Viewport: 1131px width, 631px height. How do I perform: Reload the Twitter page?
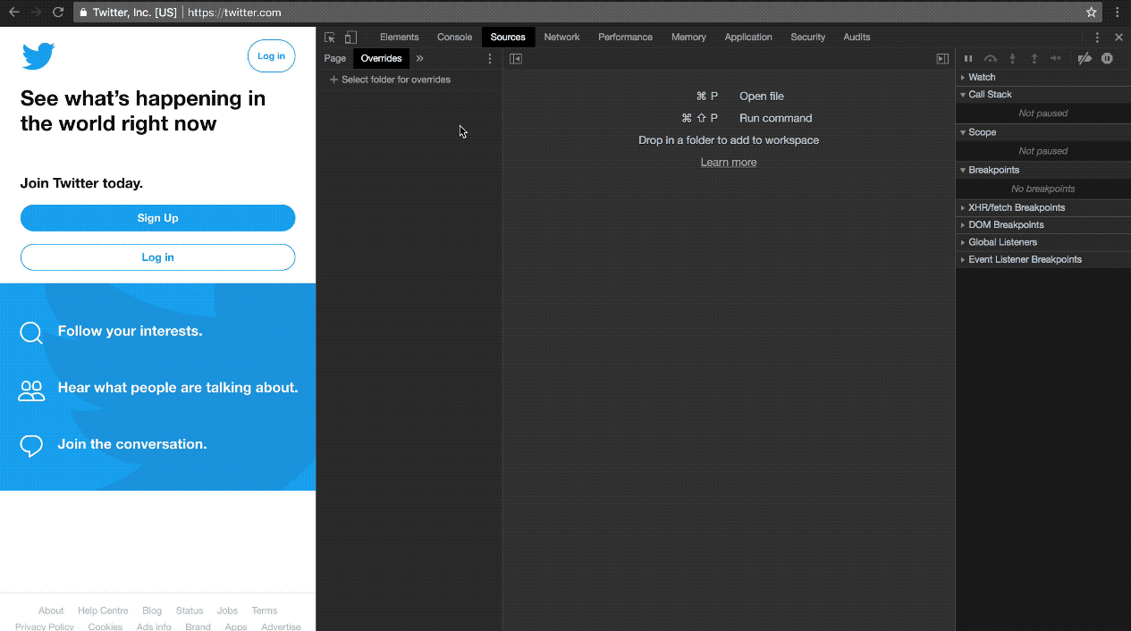(57, 13)
